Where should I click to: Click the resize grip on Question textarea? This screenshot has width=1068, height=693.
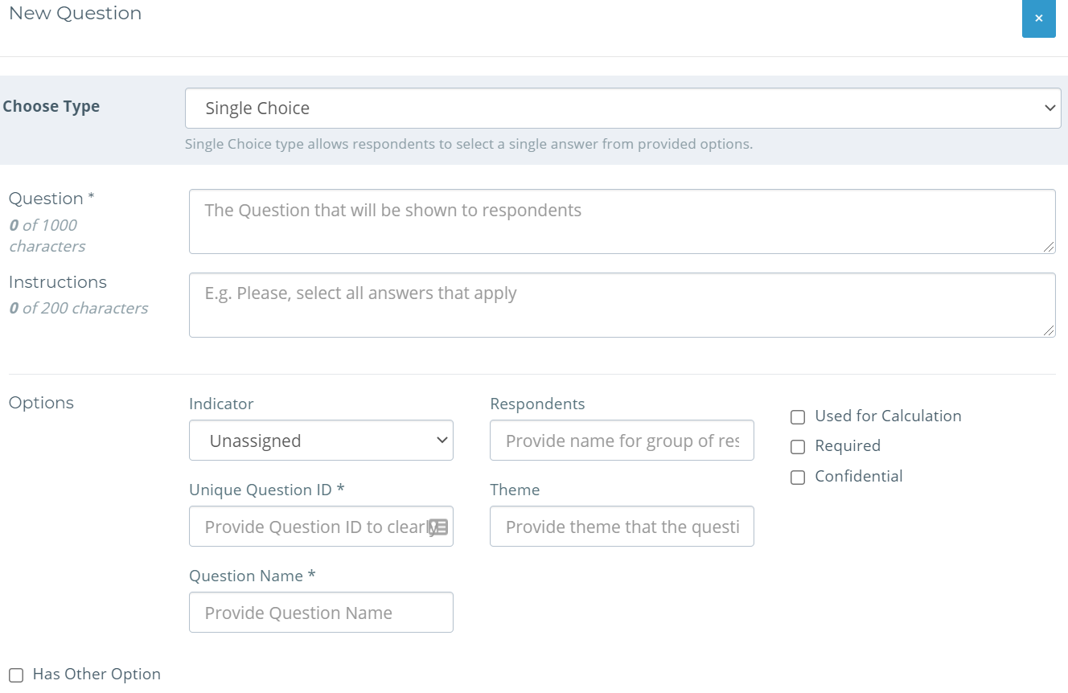[1051, 249]
